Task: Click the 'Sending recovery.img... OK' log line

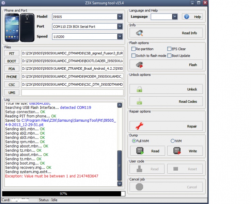Action: (28, 168)
